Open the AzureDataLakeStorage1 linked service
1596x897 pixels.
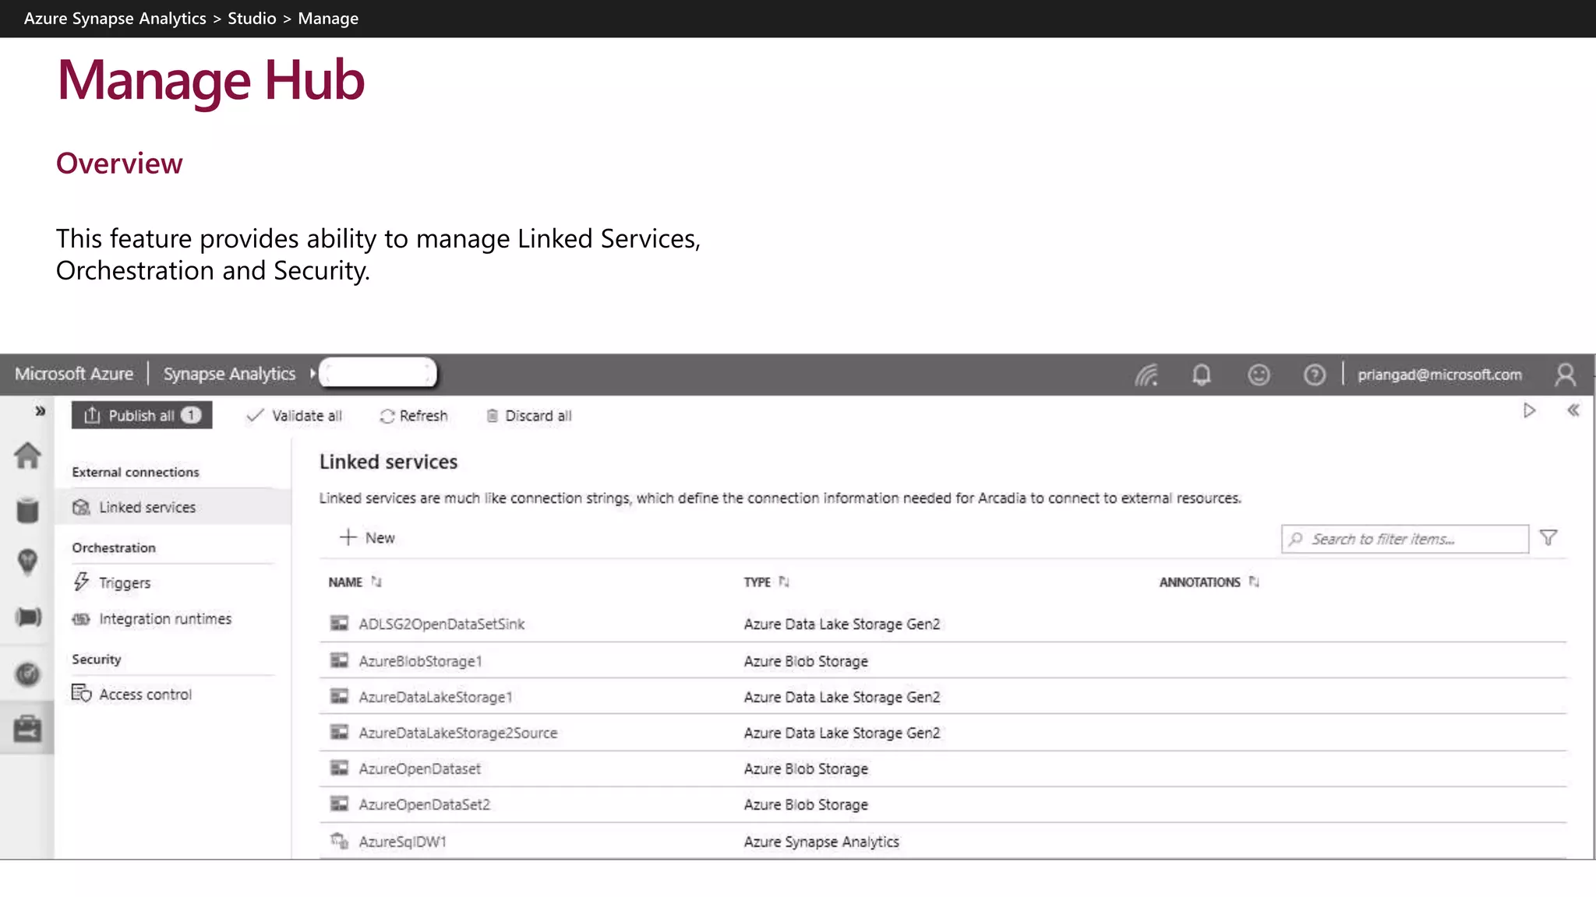436,697
